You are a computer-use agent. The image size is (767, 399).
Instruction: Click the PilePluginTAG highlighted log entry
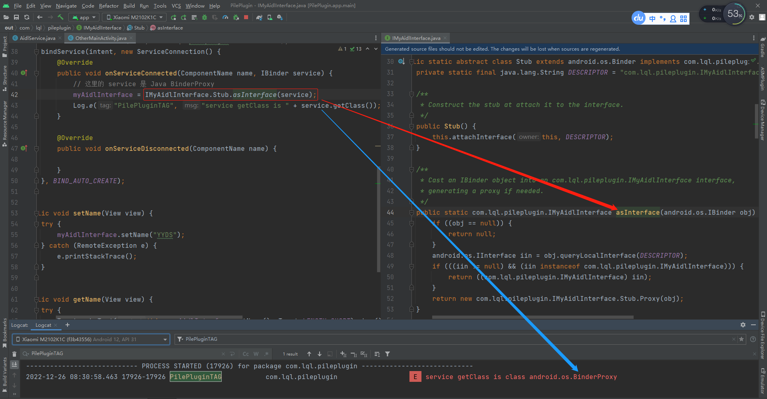[195, 376]
